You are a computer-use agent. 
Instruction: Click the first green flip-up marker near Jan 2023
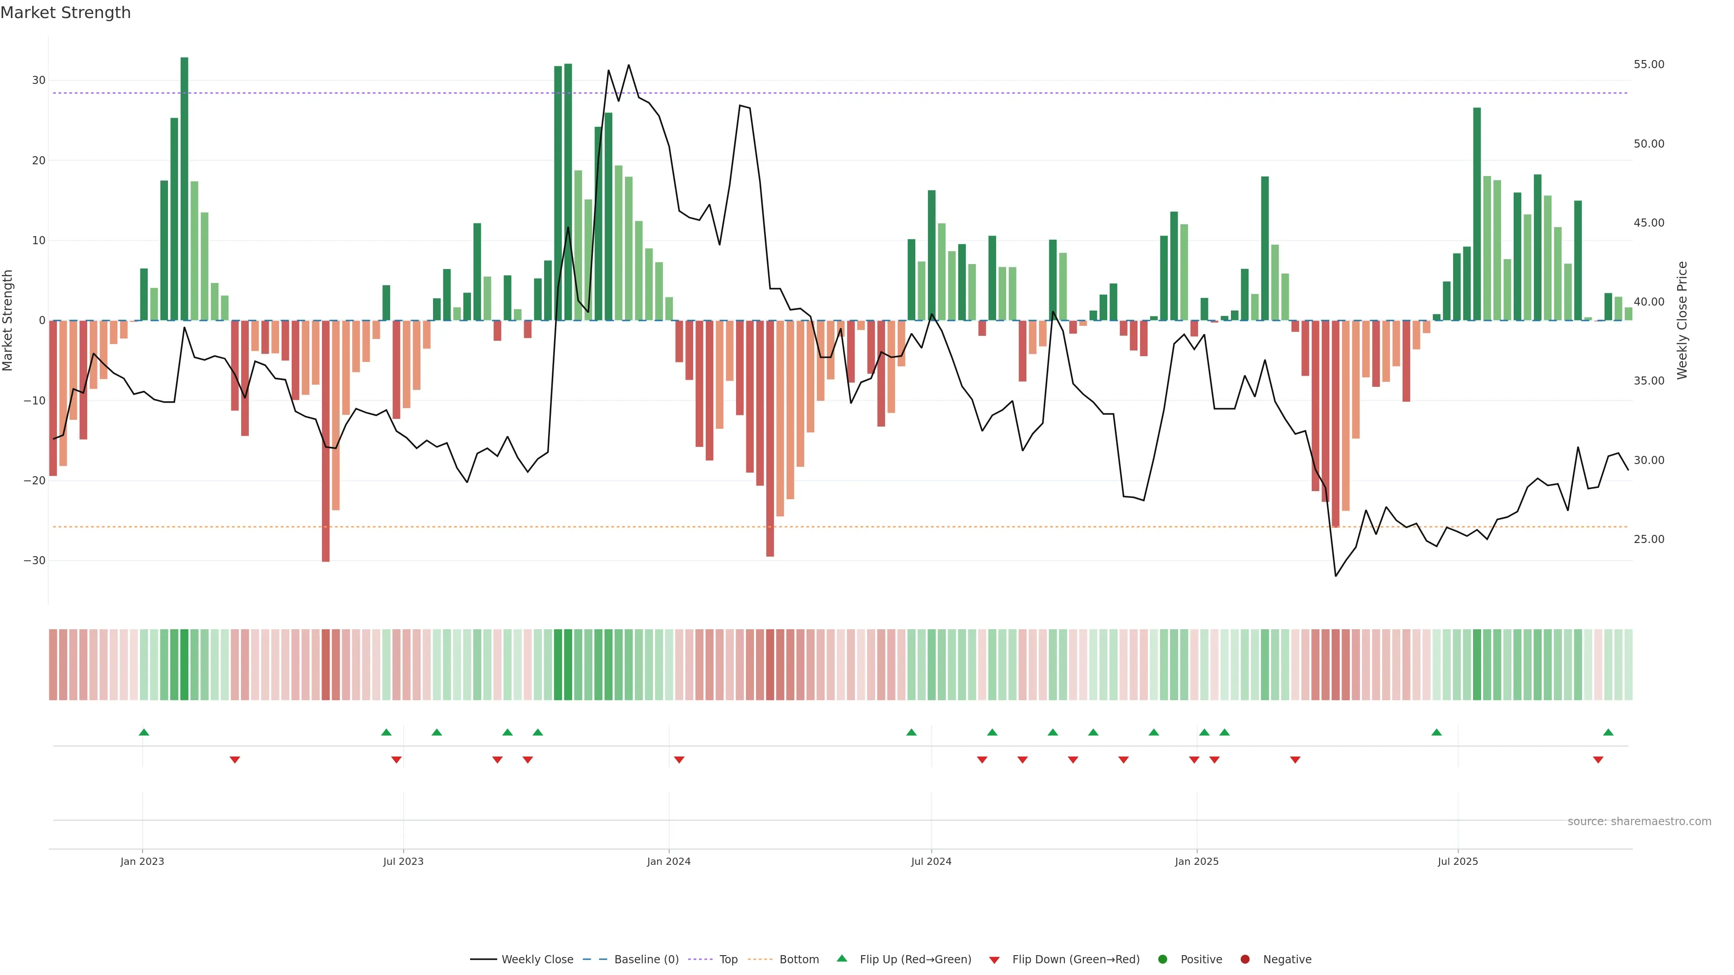(144, 732)
